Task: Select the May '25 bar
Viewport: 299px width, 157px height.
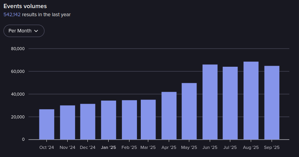Action: click(189, 111)
